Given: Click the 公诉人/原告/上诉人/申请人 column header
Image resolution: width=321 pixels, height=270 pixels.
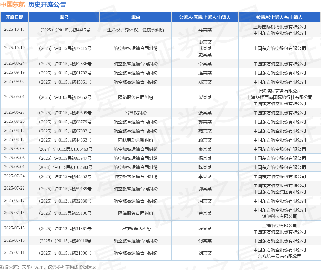Looking at the screenshot, I should 205,17.
